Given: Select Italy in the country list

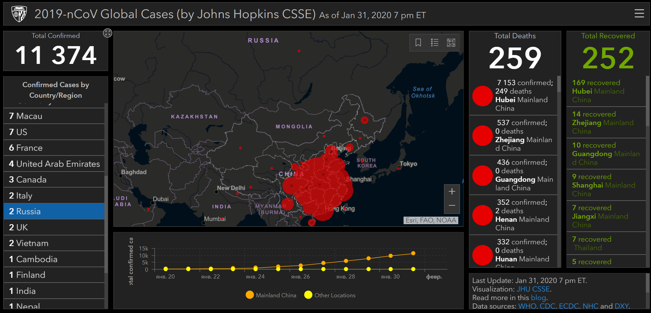Looking at the screenshot, I should tap(54, 195).
